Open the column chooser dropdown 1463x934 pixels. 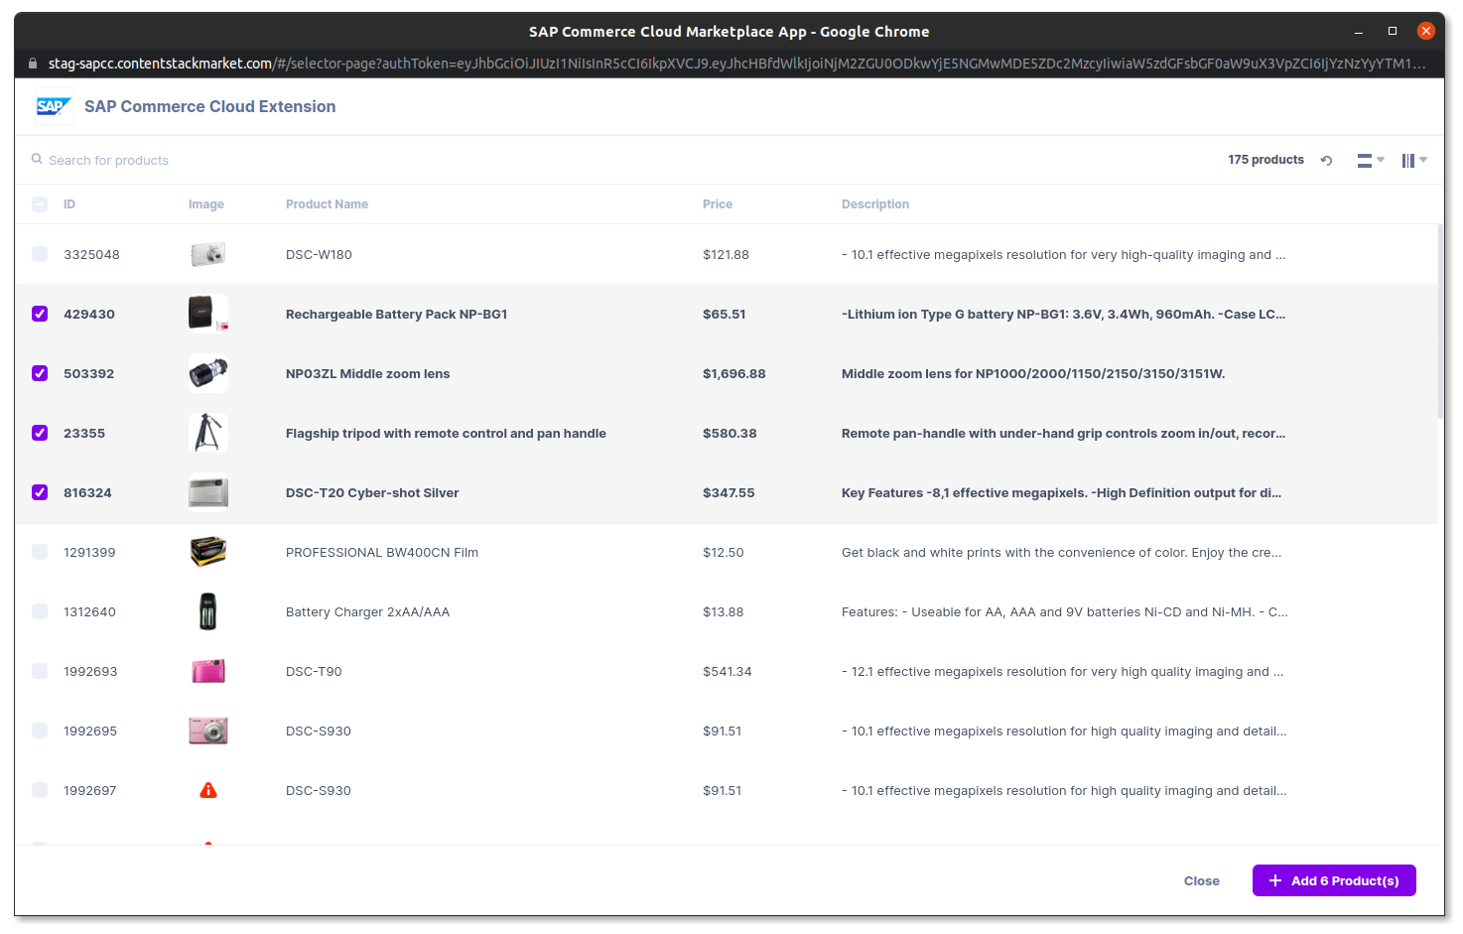[x=1414, y=160]
